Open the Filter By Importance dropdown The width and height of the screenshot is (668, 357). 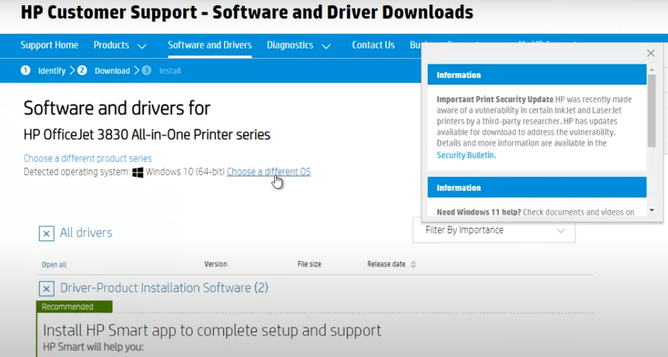494,230
